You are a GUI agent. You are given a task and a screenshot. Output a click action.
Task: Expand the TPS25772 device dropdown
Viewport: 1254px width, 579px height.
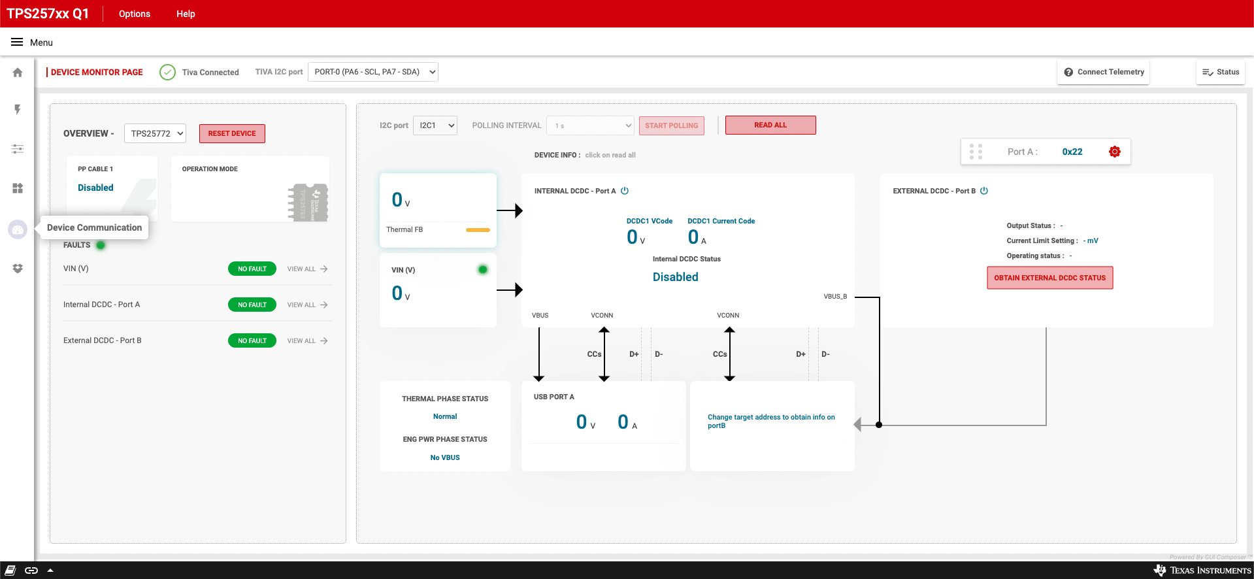point(155,133)
